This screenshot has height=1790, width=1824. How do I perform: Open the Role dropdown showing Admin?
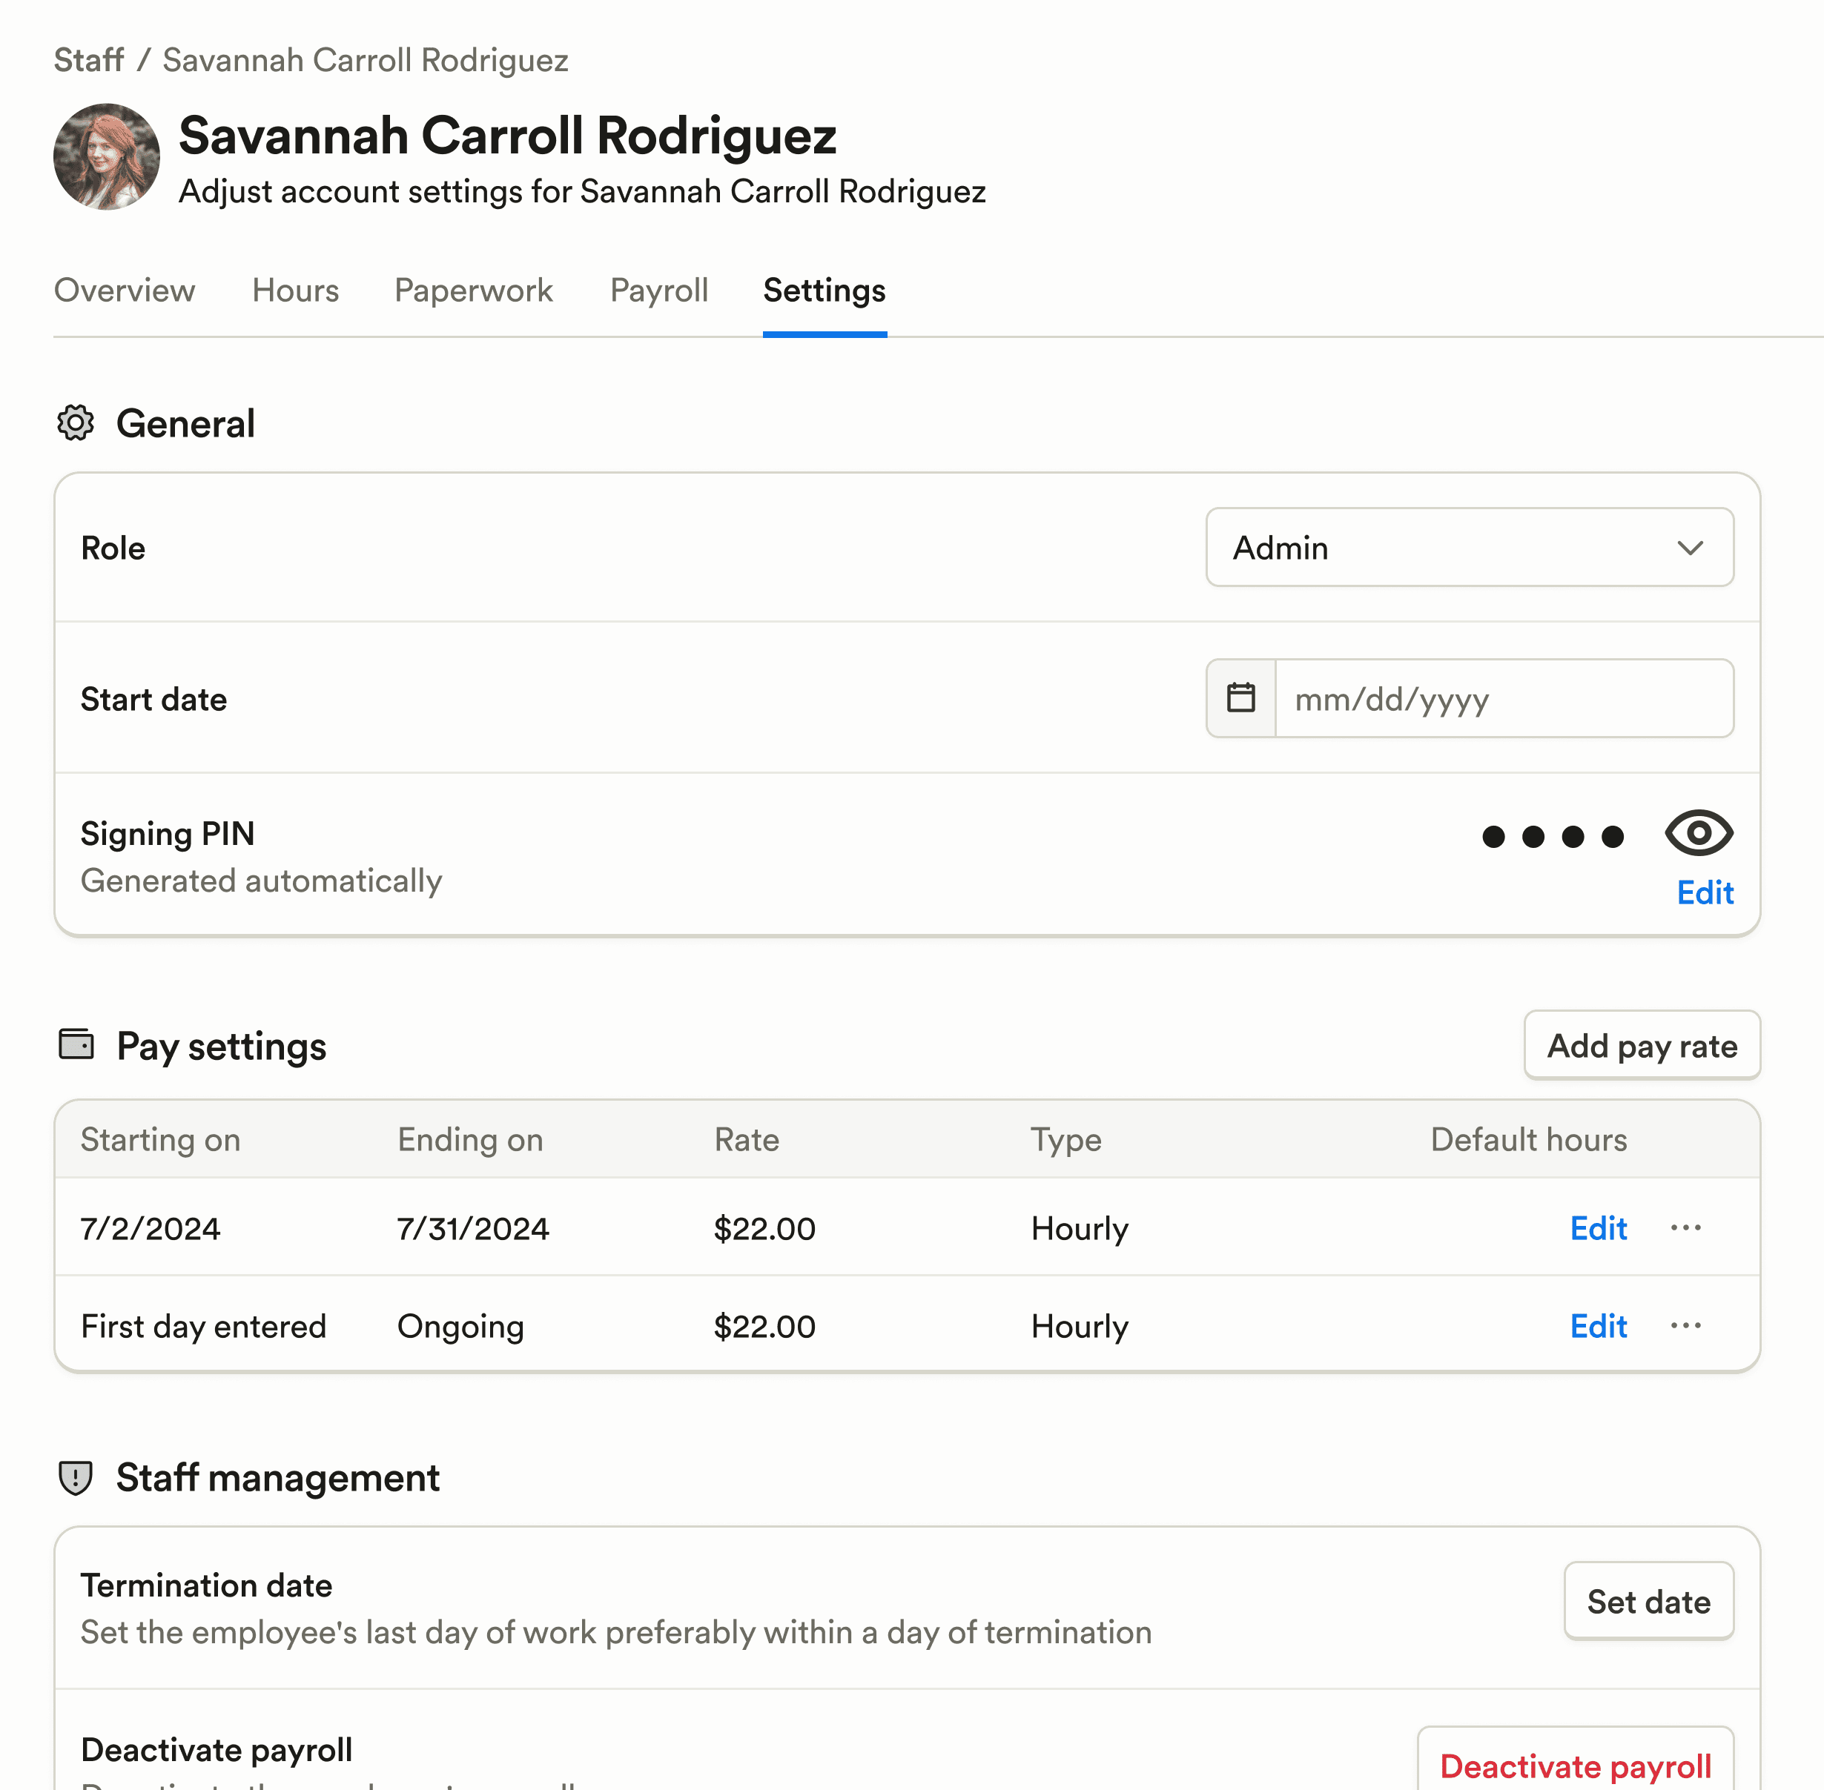click(1468, 548)
